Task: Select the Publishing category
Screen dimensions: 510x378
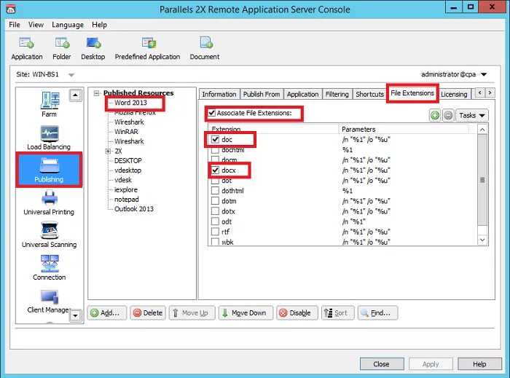Action: click(x=49, y=170)
